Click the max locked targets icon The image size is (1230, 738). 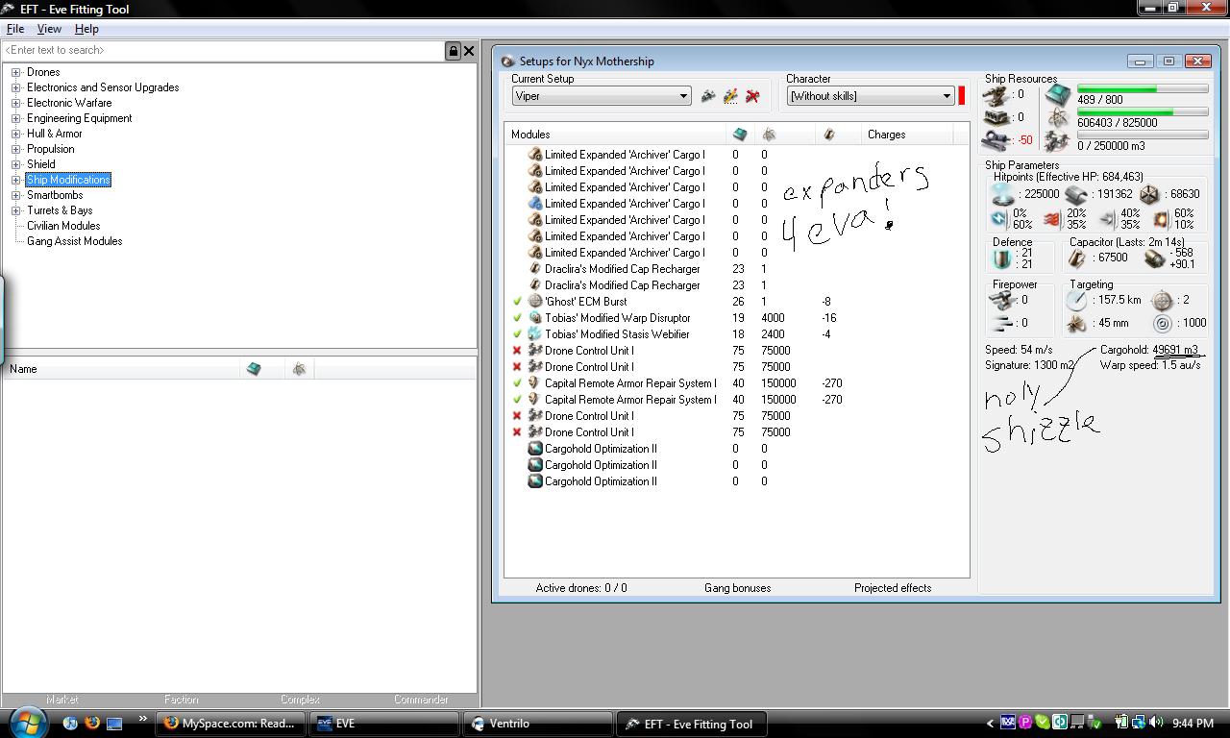[1162, 300]
